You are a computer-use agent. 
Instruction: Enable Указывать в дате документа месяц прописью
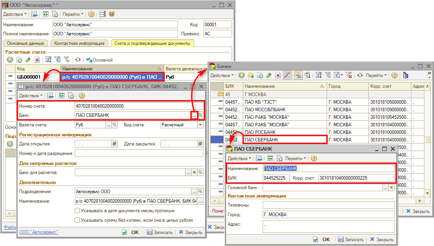click(77, 211)
